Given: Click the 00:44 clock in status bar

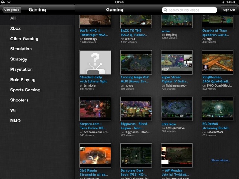Looking at the screenshot, I should [x=119, y=2].
